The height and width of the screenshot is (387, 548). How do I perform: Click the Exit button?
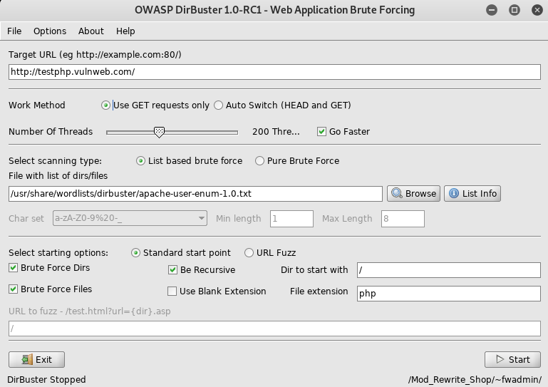(x=36, y=359)
